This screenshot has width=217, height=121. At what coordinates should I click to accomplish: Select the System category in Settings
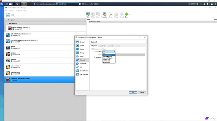82,46
